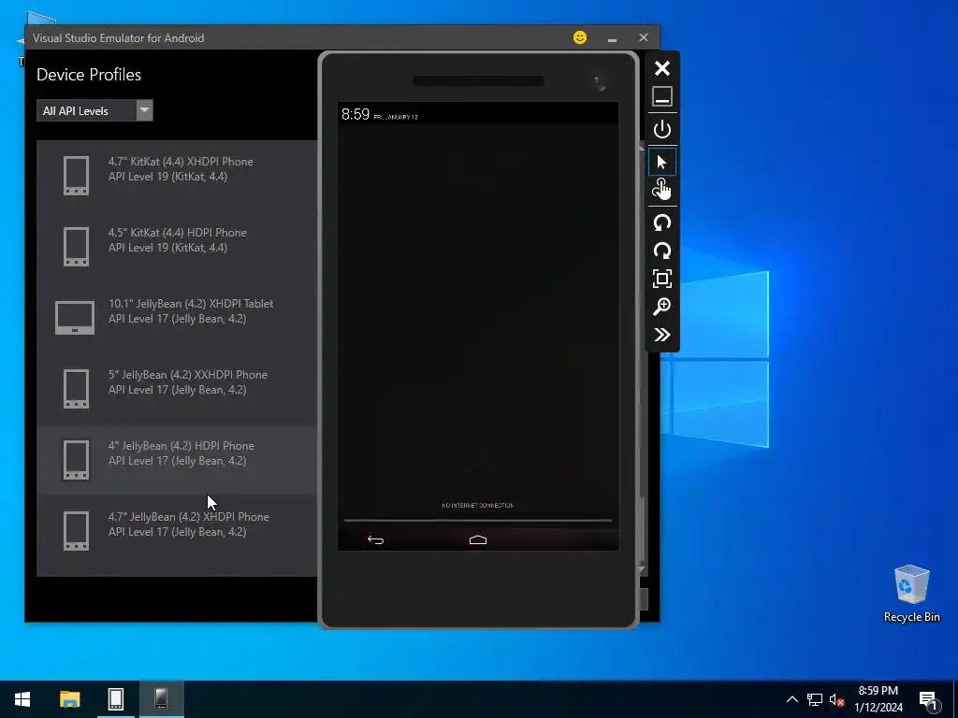Click the emulator clock showing 8:59
Image resolution: width=958 pixels, height=718 pixels.
point(355,114)
